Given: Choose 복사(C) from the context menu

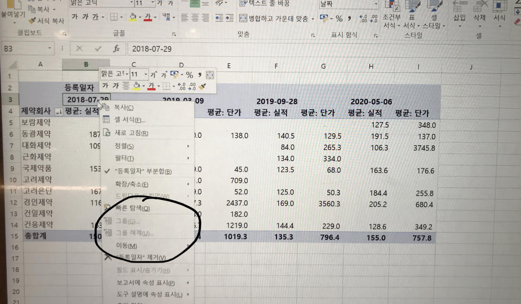Looking at the screenshot, I should [124, 107].
